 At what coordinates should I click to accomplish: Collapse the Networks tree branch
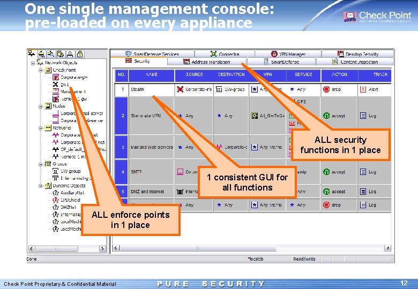(41, 128)
